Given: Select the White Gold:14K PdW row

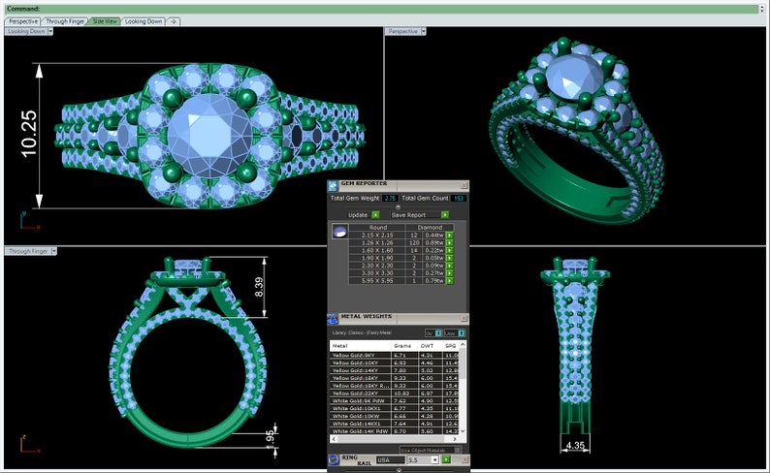Looking at the screenshot, I should coord(395,431).
